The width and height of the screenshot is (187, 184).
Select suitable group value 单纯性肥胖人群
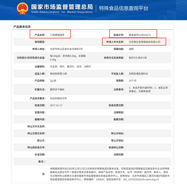point(58,74)
